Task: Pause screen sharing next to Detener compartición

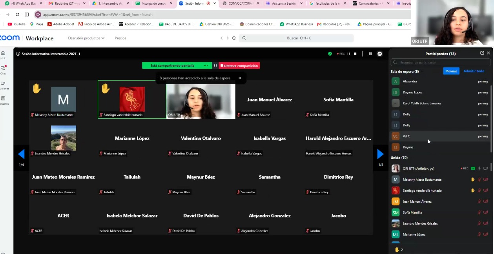Action: pyautogui.click(x=215, y=65)
